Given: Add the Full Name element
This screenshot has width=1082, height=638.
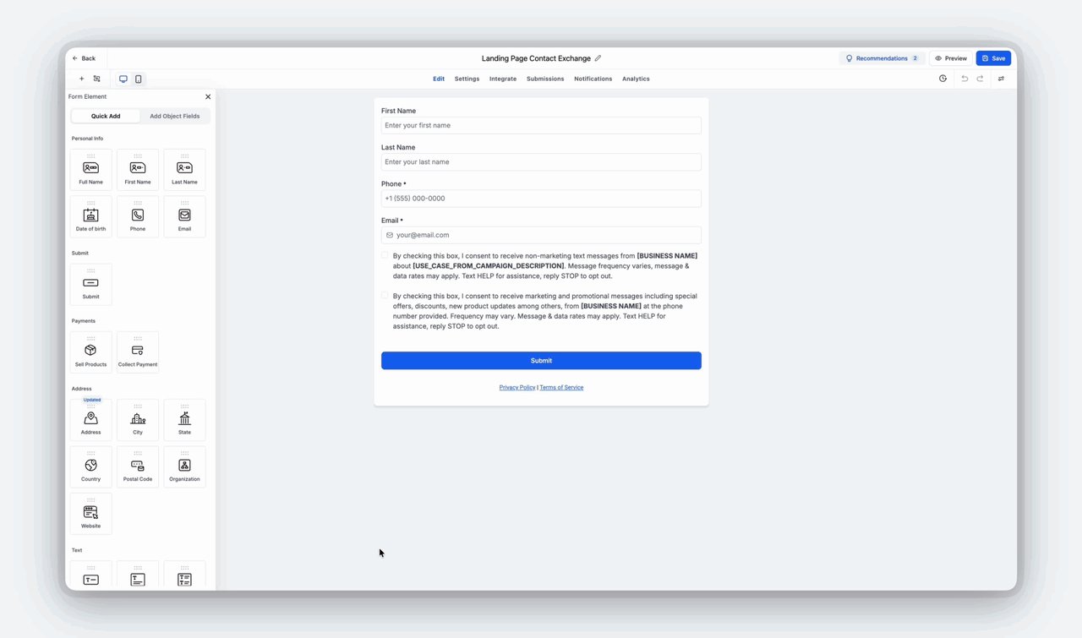Looking at the screenshot, I should pyautogui.click(x=90, y=170).
